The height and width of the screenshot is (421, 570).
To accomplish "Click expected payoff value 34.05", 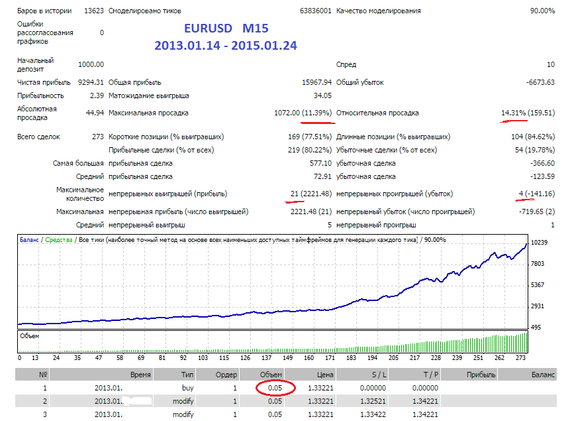I will click(x=322, y=95).
